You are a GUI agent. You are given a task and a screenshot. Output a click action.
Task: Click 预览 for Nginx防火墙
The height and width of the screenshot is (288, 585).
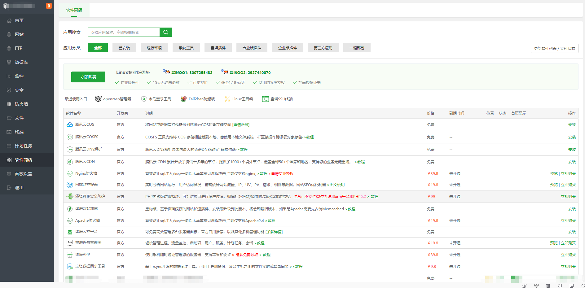coord(554,174)
